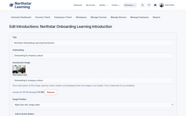Switch to Manage Courses tab

(x=99, y=17)
